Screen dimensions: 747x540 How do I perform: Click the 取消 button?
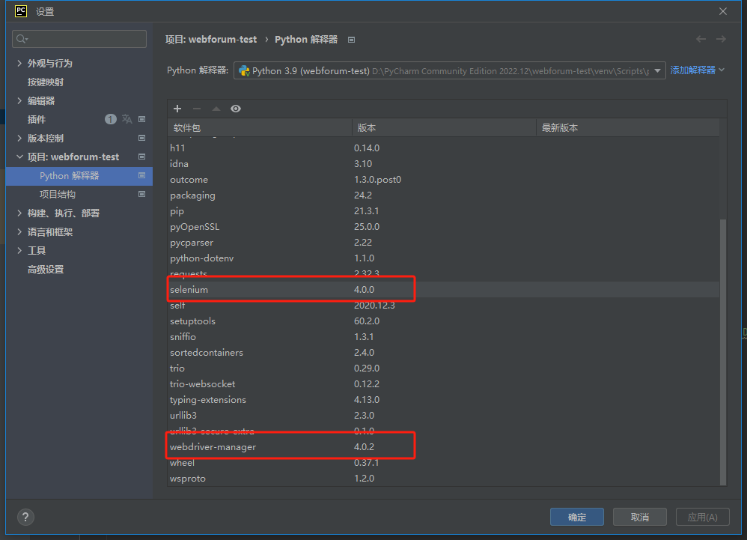639,517
